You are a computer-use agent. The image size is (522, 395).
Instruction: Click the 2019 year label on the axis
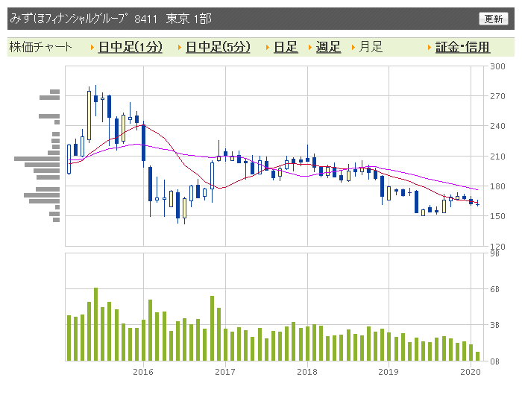[389, 372]
